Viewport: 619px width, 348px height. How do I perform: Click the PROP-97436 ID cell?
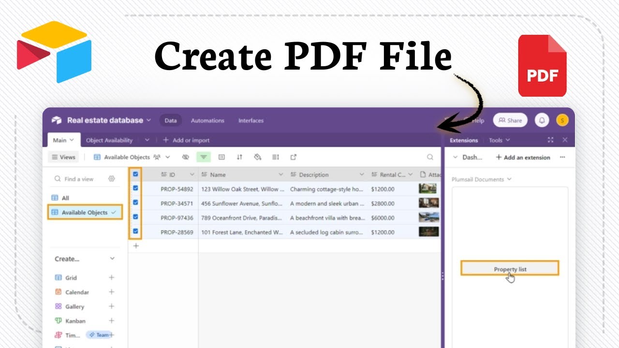click(x=177, y=217)
